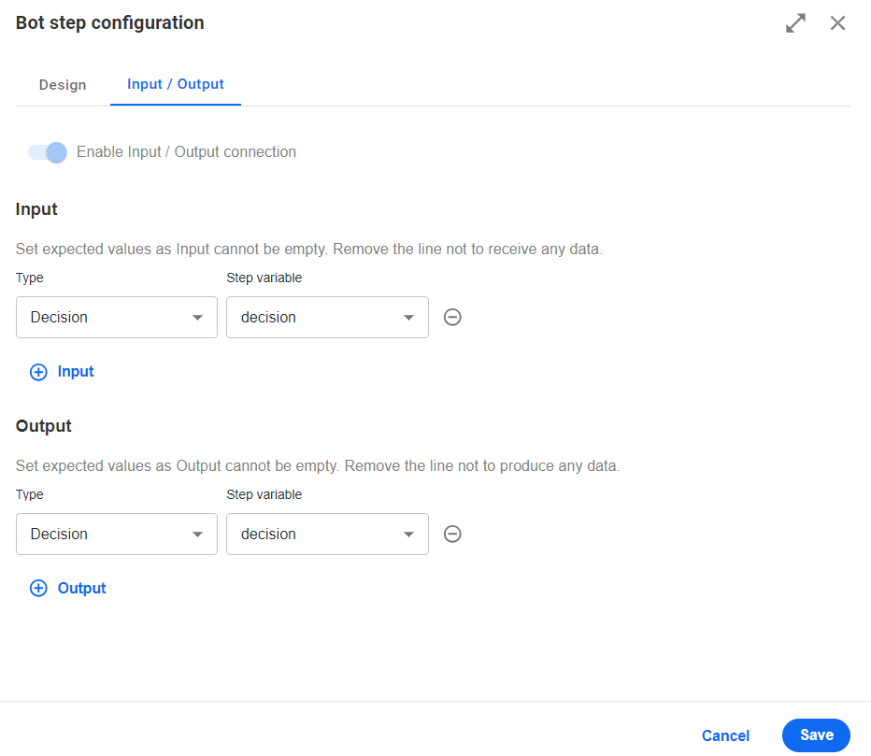Click the plus icon next to Input
Viewport: 871px width, 756px height.
(38, 372)
